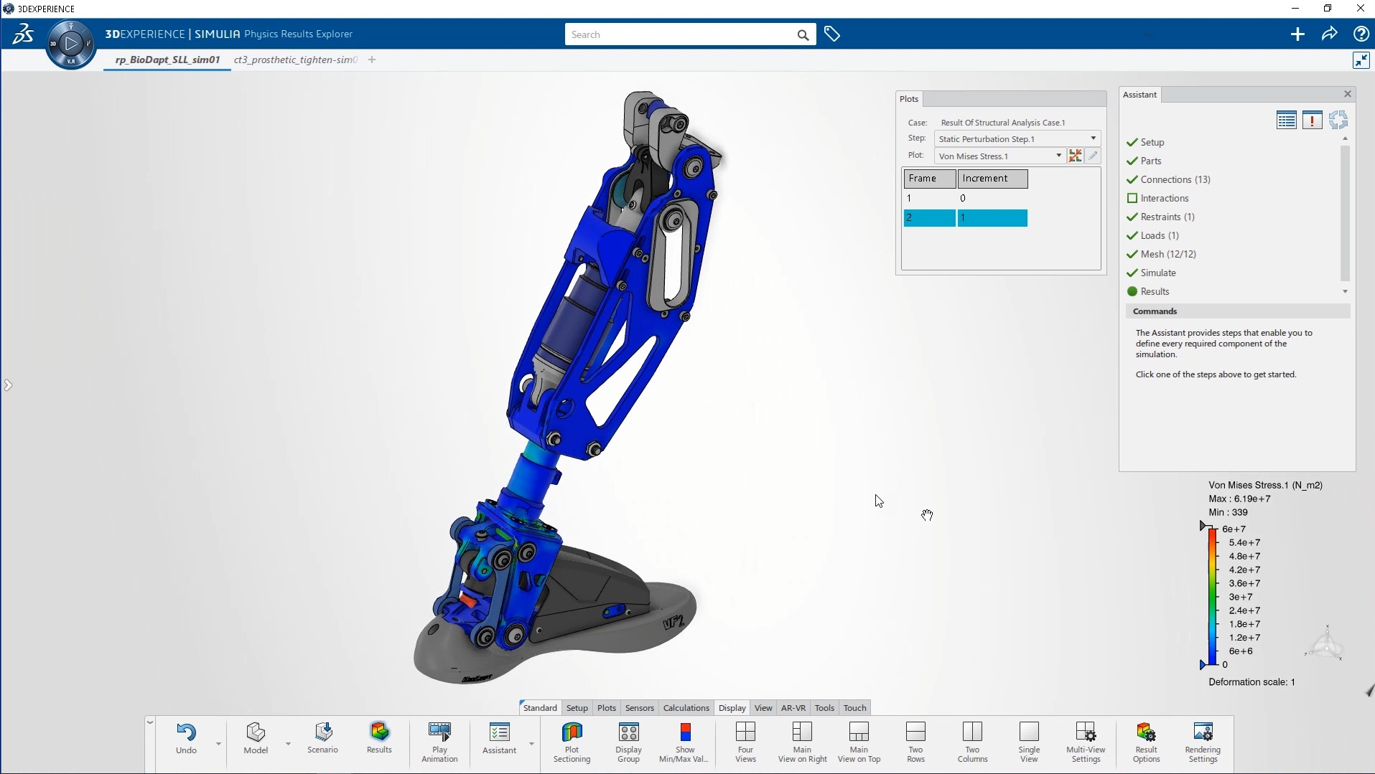Click the Show Min/Max Values icon
Image resolution: width=1375 pixels, height=774 pixels.
[684, 732]
